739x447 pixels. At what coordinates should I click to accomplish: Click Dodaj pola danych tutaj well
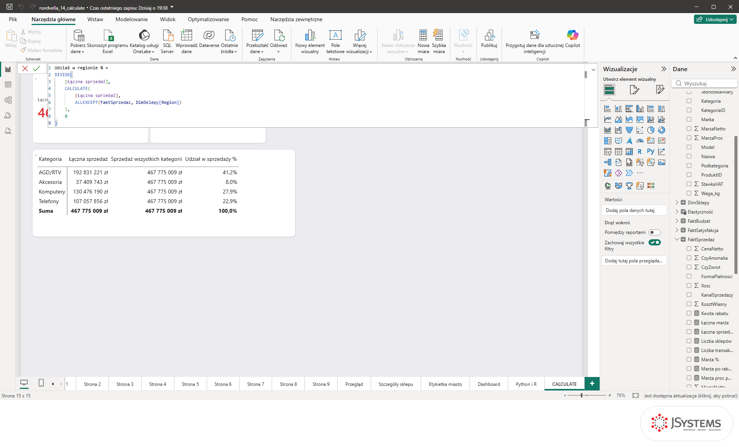pyautogui.click(x=634, y=210)
